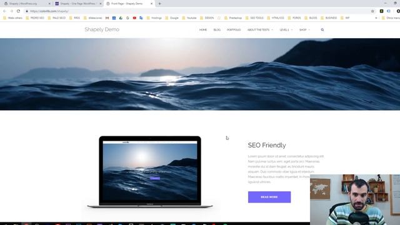Screen dimensions: 400x225
Task: Open the Google 'G' bookmark icon
Action: click(x=127, y=18)
